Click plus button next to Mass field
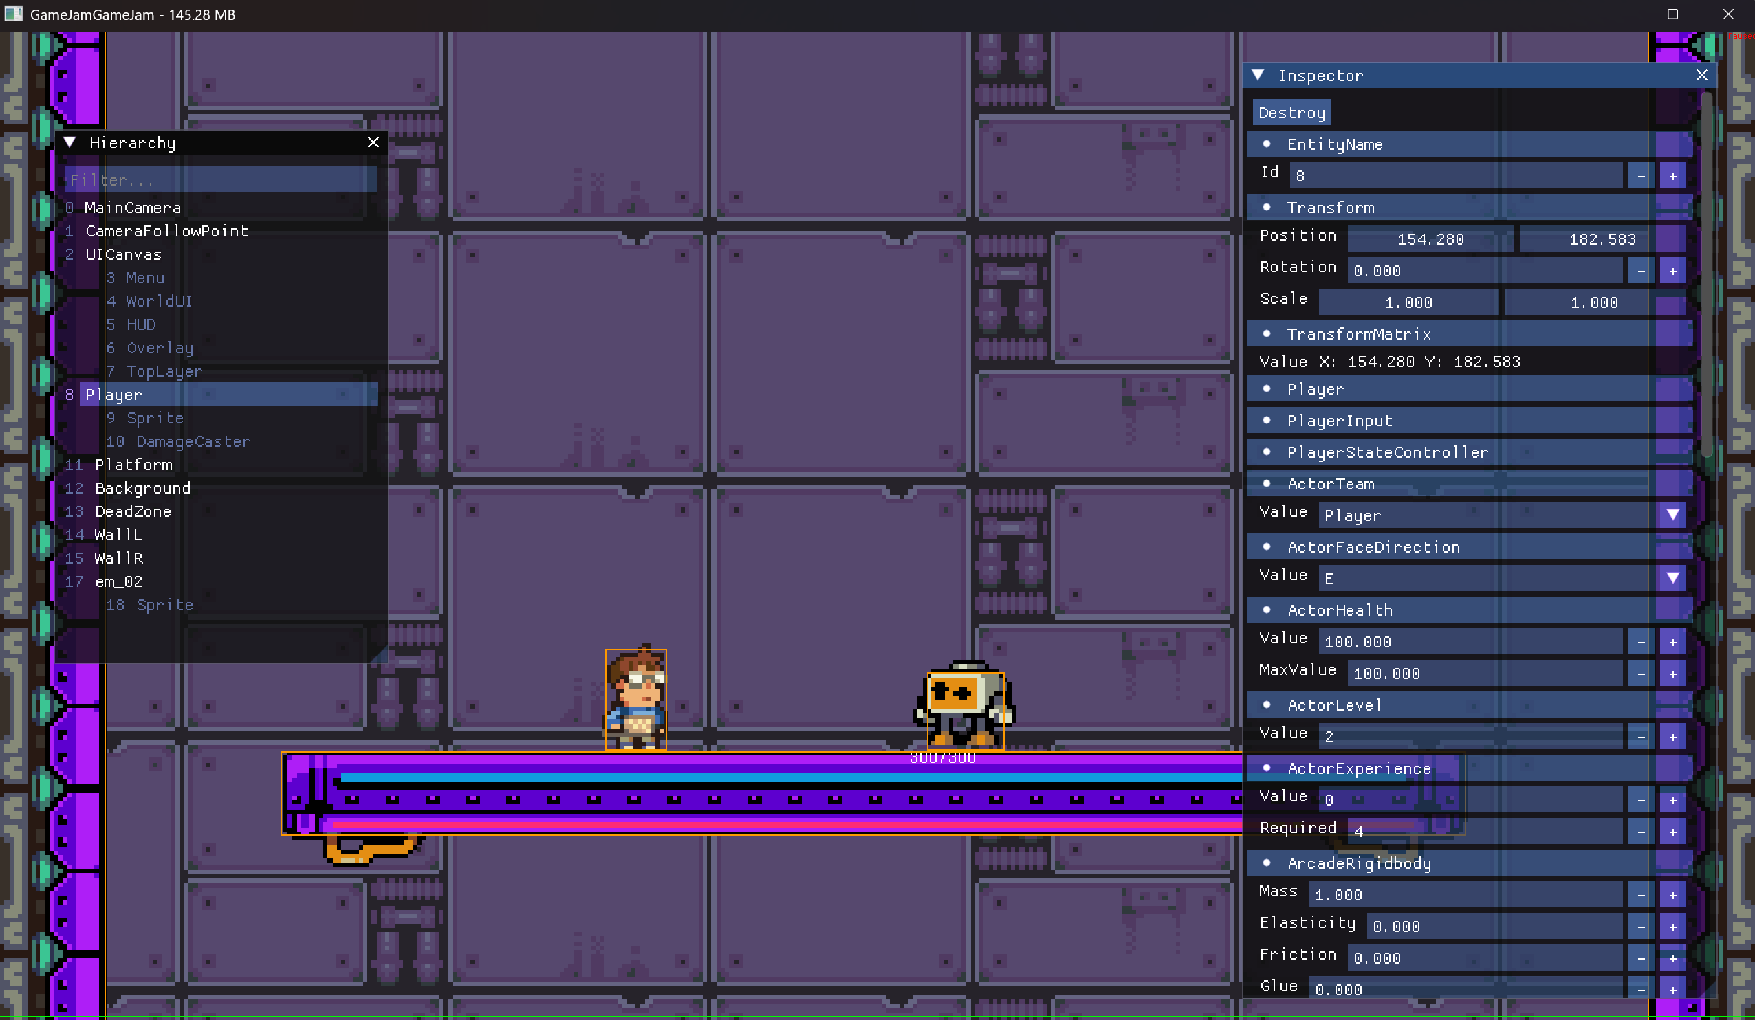This screenshot has height=1020, width=1755. pyautogui.click(x=1672, y=895)
